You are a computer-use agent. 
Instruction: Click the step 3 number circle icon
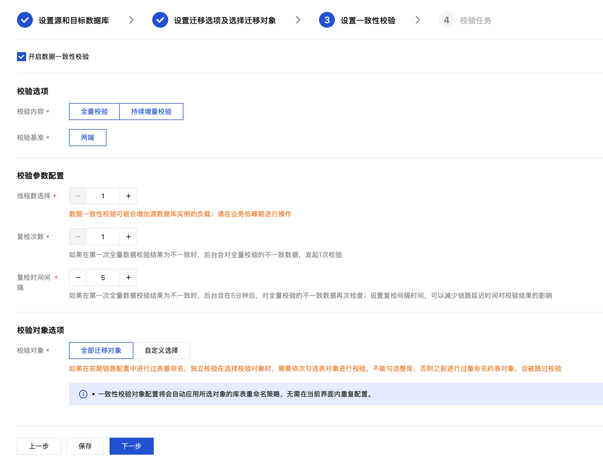pos(327,20)
